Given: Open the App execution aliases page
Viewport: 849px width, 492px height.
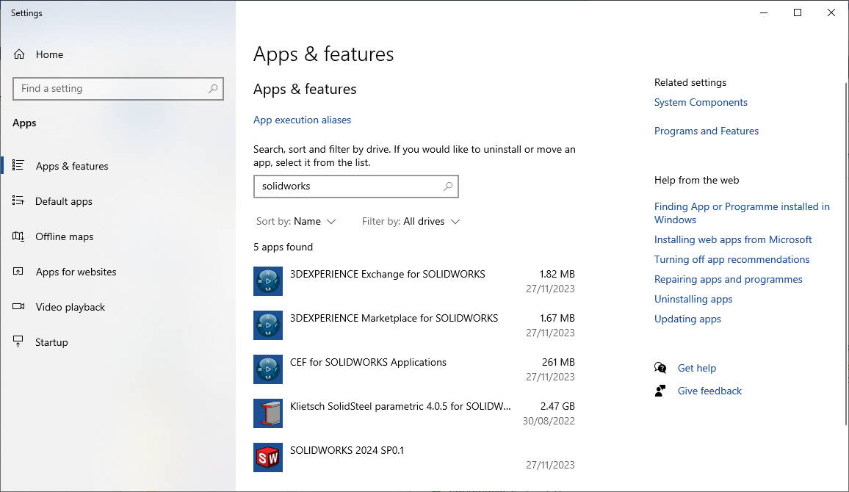Looking at the screenshot, I should [x=302, y=120].
